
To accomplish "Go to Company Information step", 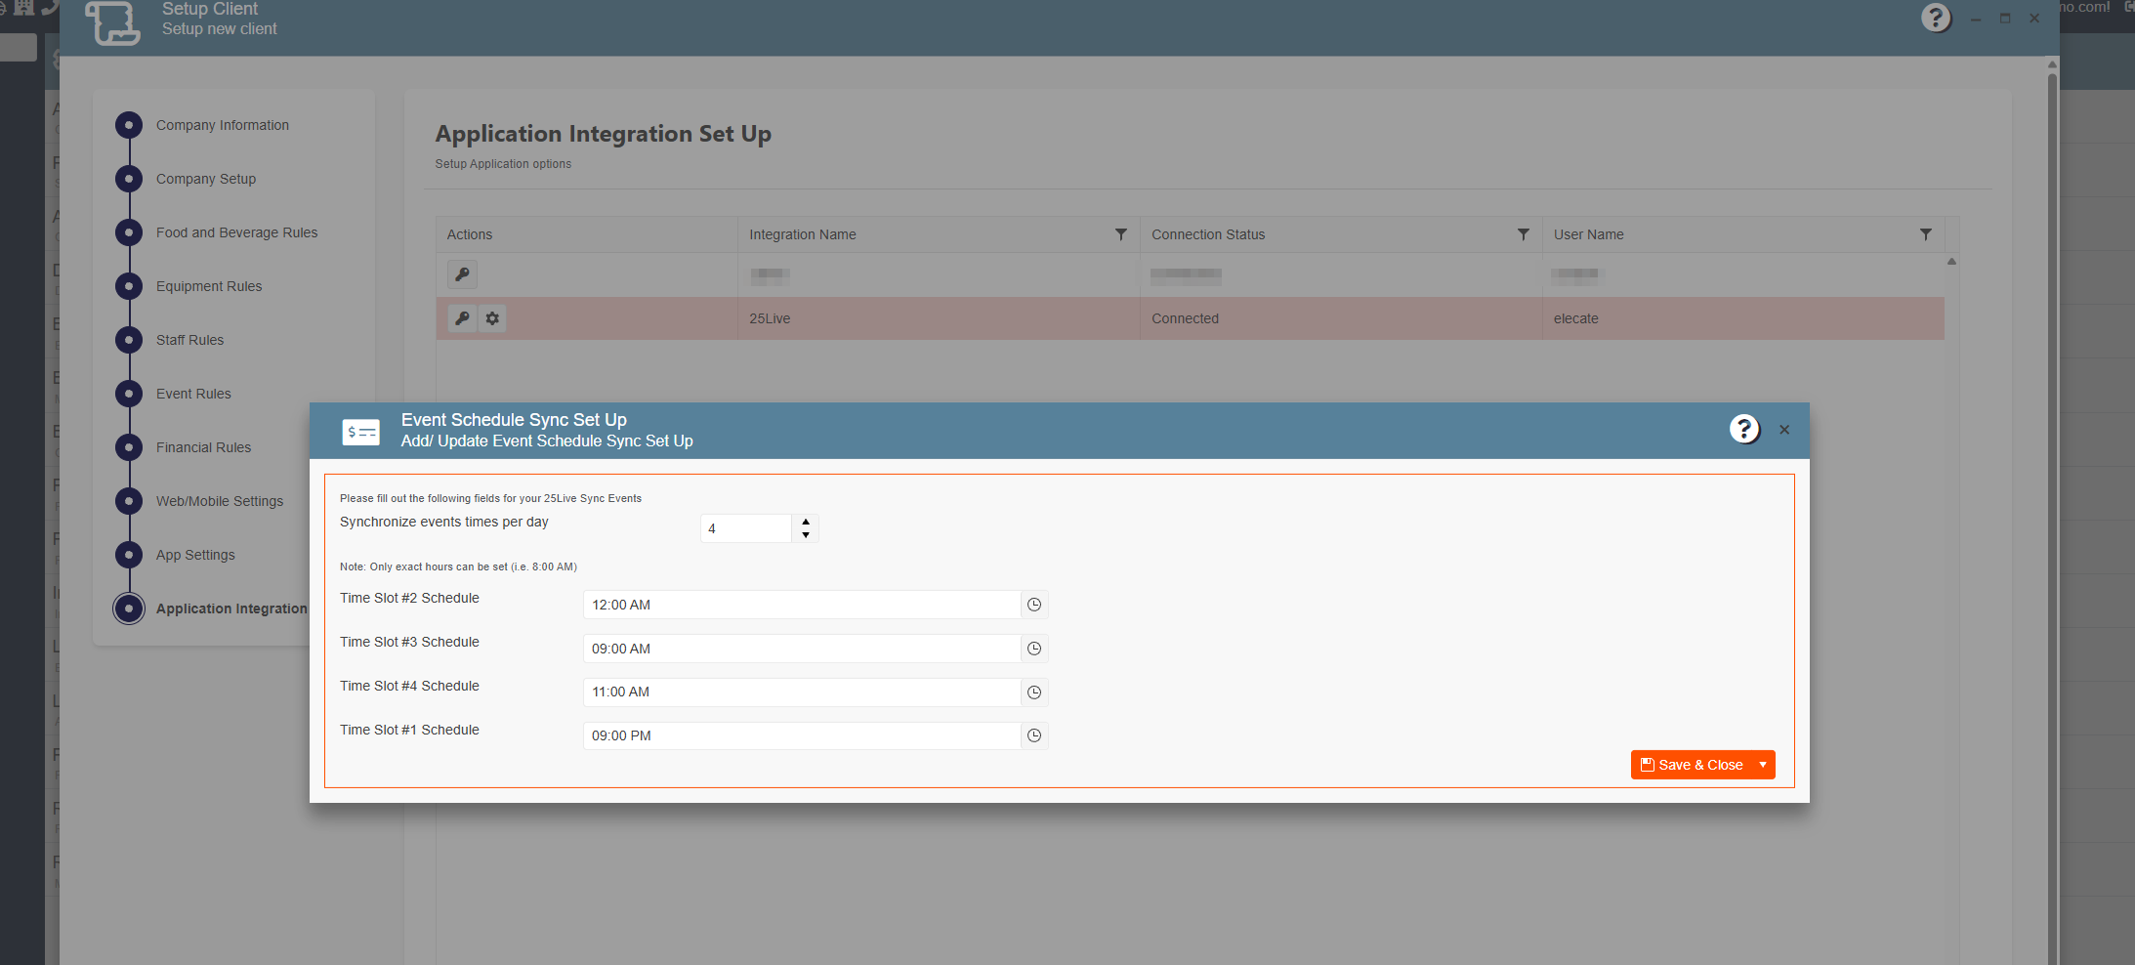I will tap(223, 125).
